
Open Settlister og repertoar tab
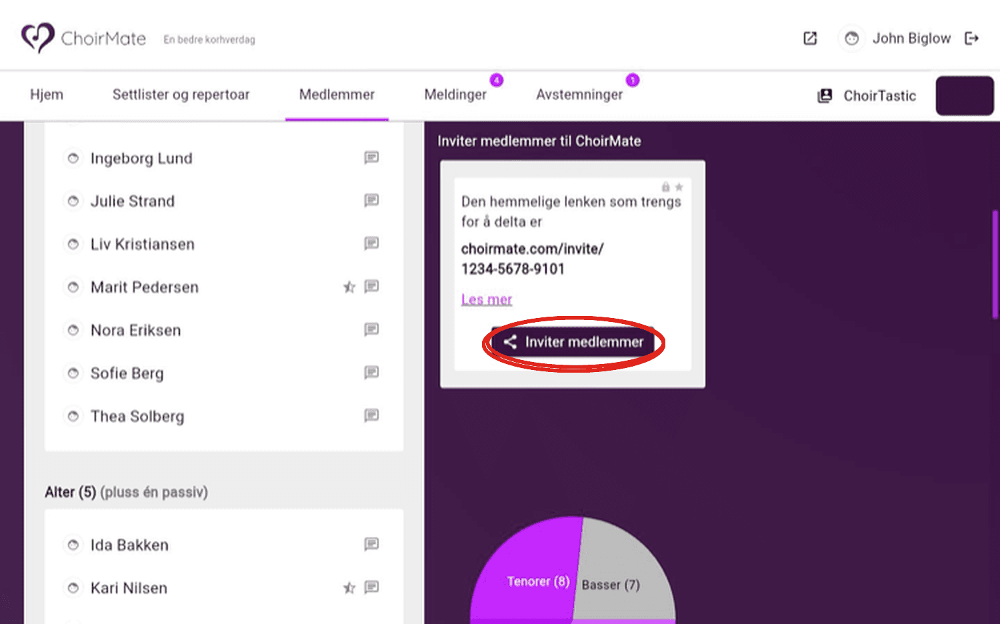click(x=181, y=95)
